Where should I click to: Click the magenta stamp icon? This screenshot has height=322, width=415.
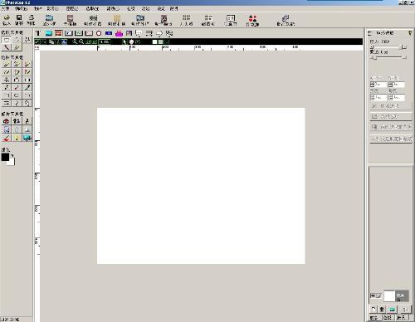pyautogui.click(x=119, y=33)
